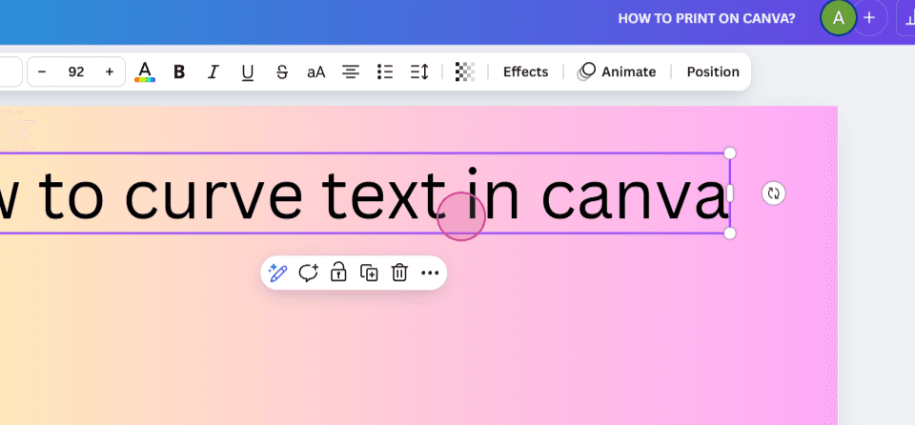Edit the font size value 92

pyautogui.click(x=76, y=71)
